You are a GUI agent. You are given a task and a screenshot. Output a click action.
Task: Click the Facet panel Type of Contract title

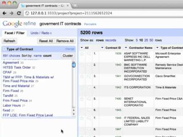[x=20, y=49]
